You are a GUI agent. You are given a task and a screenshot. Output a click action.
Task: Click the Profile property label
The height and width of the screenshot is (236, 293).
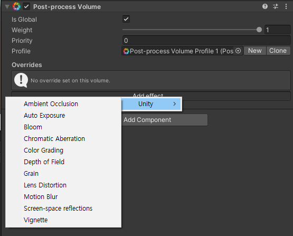(21, 51)
